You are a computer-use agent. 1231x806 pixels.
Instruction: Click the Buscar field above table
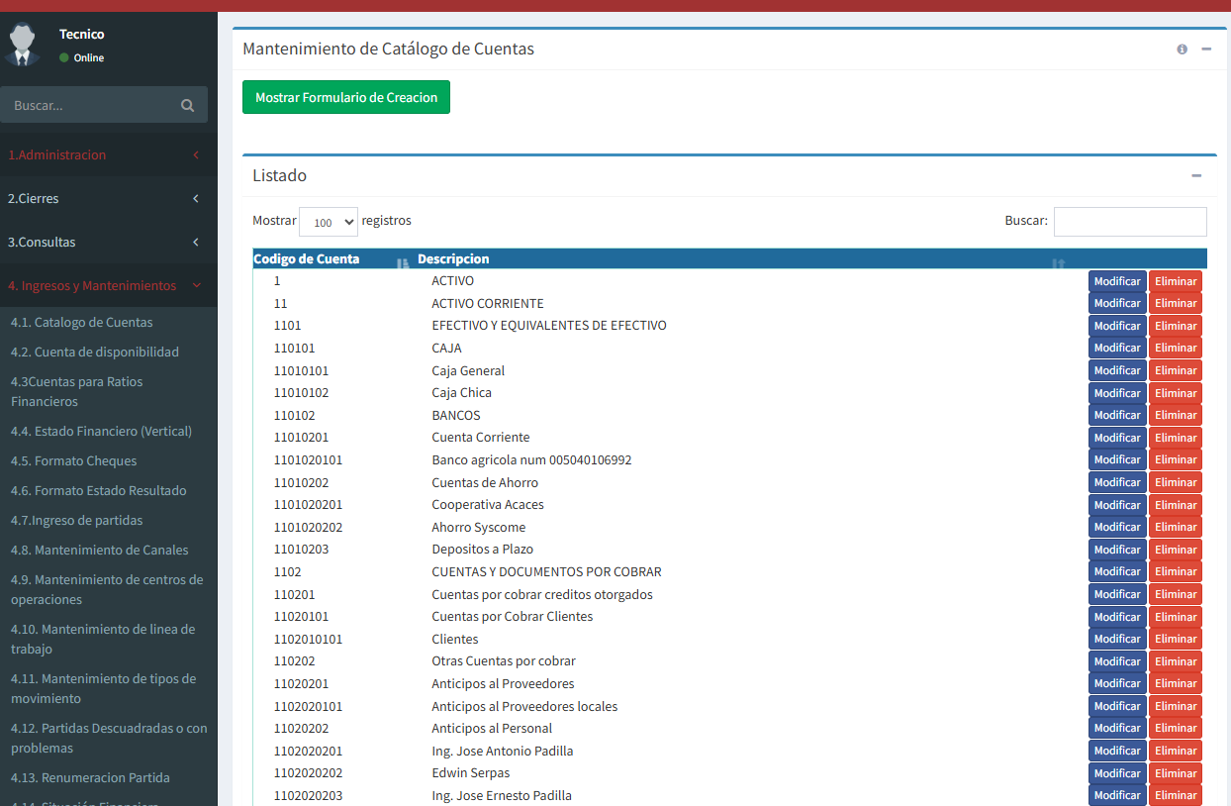point(1129,222)
